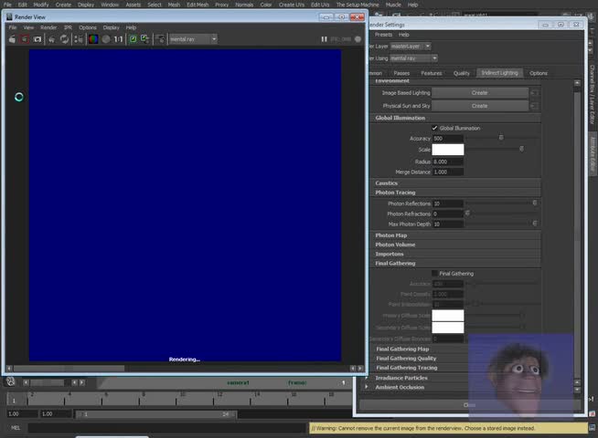598x438 pixels.
Task: Step to previous stored image arrow
Action: coord(74,382)
